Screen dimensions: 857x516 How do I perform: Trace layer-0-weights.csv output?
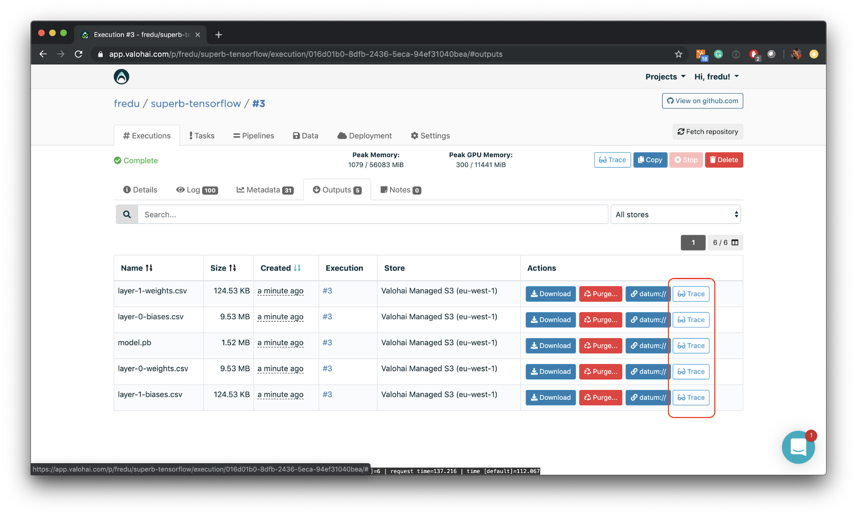(691, 372)
